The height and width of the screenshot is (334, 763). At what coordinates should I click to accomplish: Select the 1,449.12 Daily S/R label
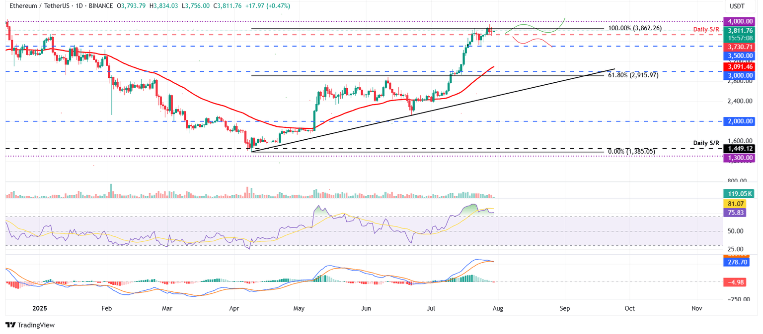pyautogui.click(x=738, y=148)
